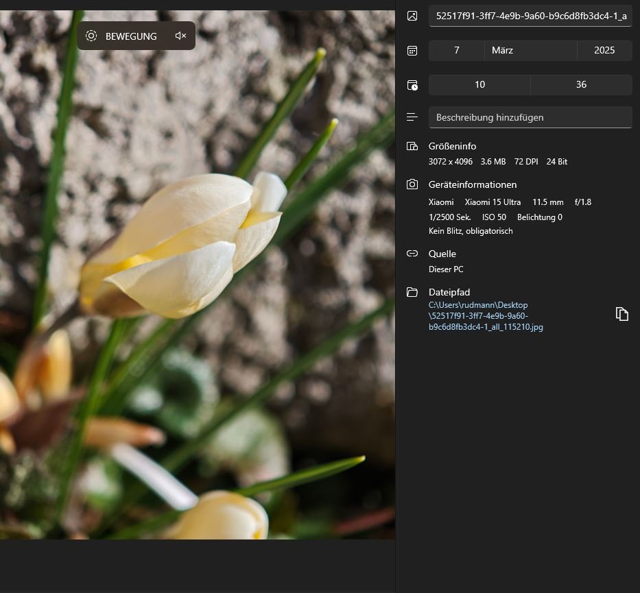Copy the file path with copy icon
The width and height of the screenshot is (640, 593).
click(x=621, y=314)
